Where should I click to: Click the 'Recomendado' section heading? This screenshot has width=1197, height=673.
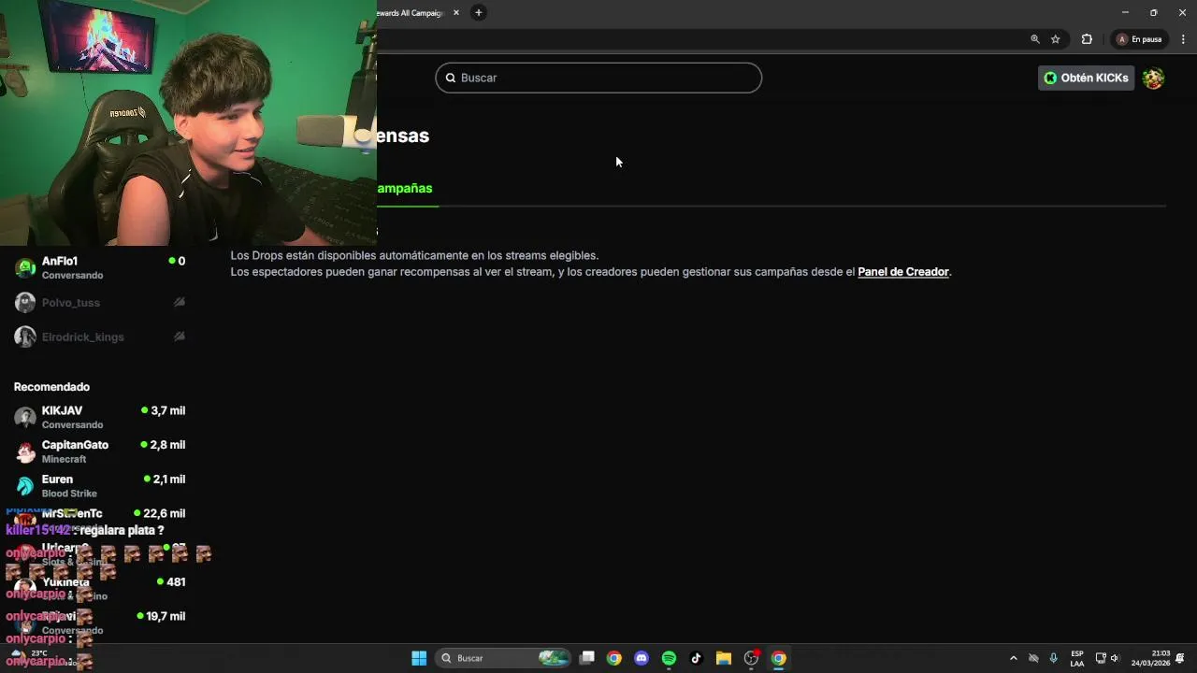(51, 387)
